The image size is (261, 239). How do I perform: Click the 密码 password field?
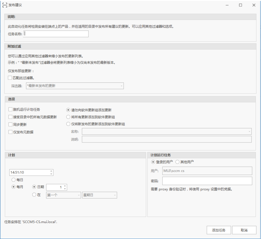click(x=207, y=181)
